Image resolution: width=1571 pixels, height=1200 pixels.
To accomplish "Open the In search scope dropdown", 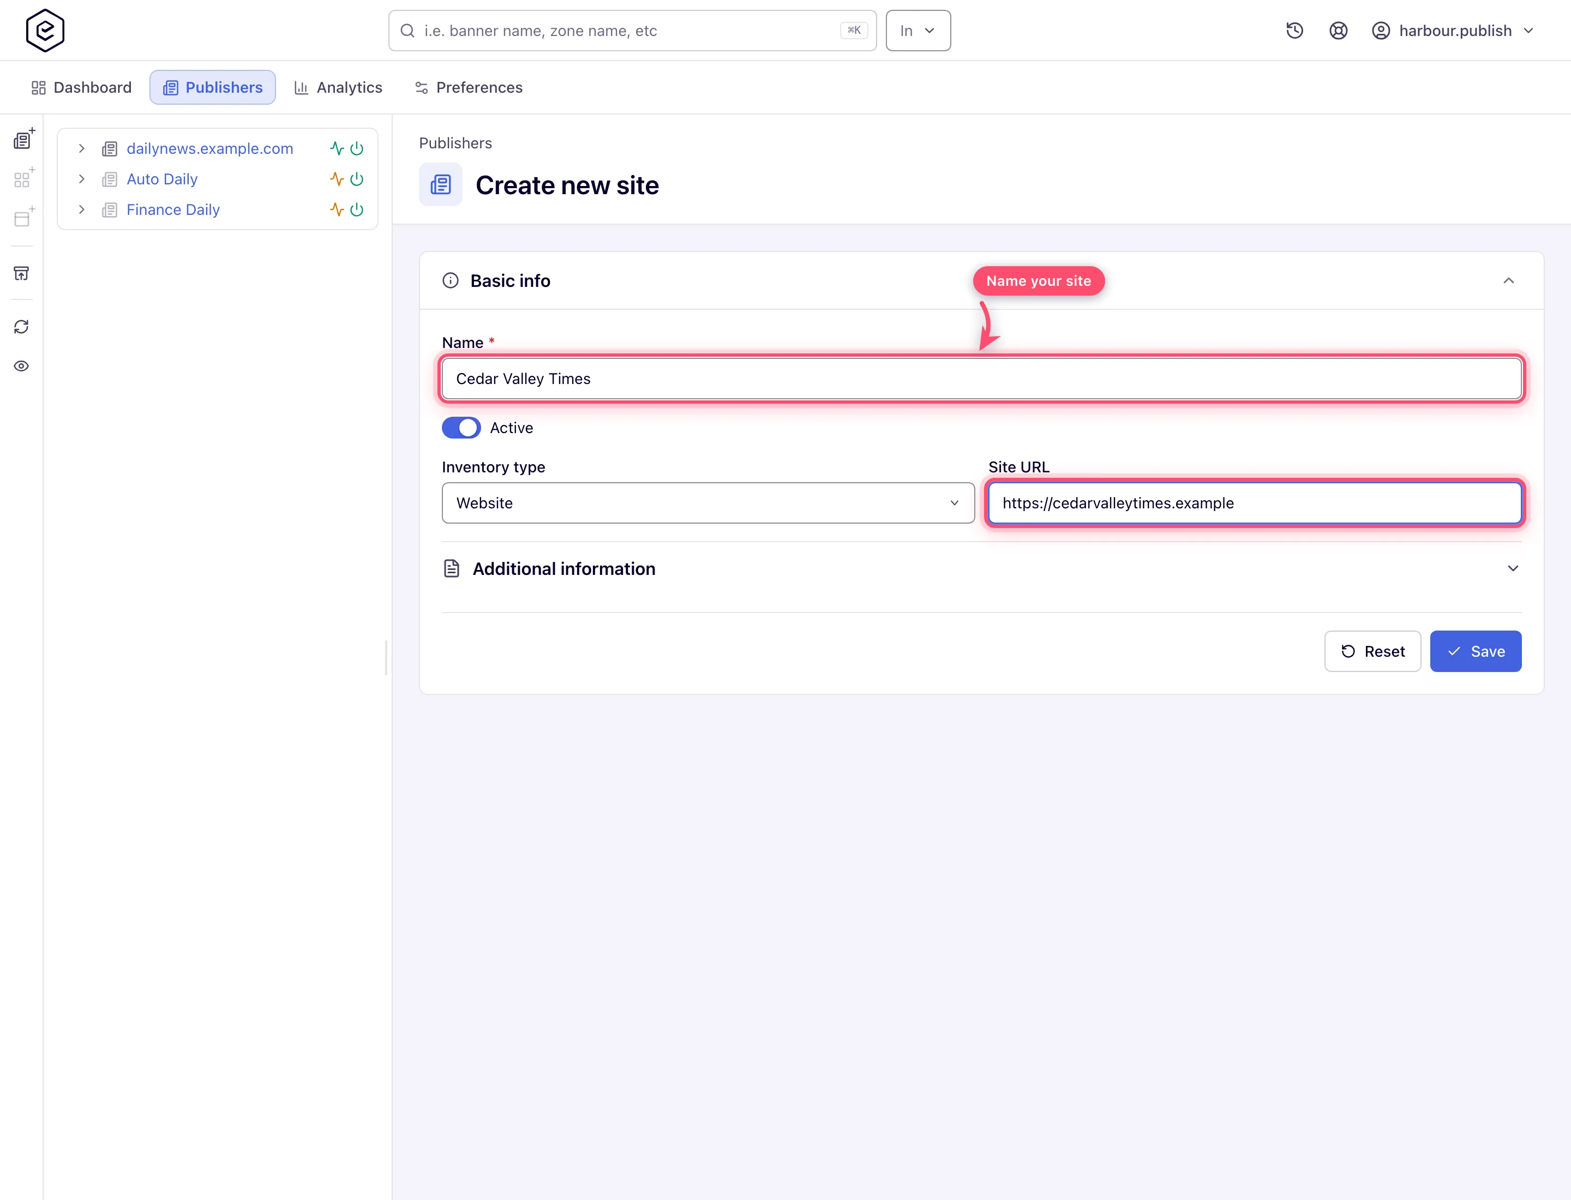I will pyautogui.click(x=918, y=31).
